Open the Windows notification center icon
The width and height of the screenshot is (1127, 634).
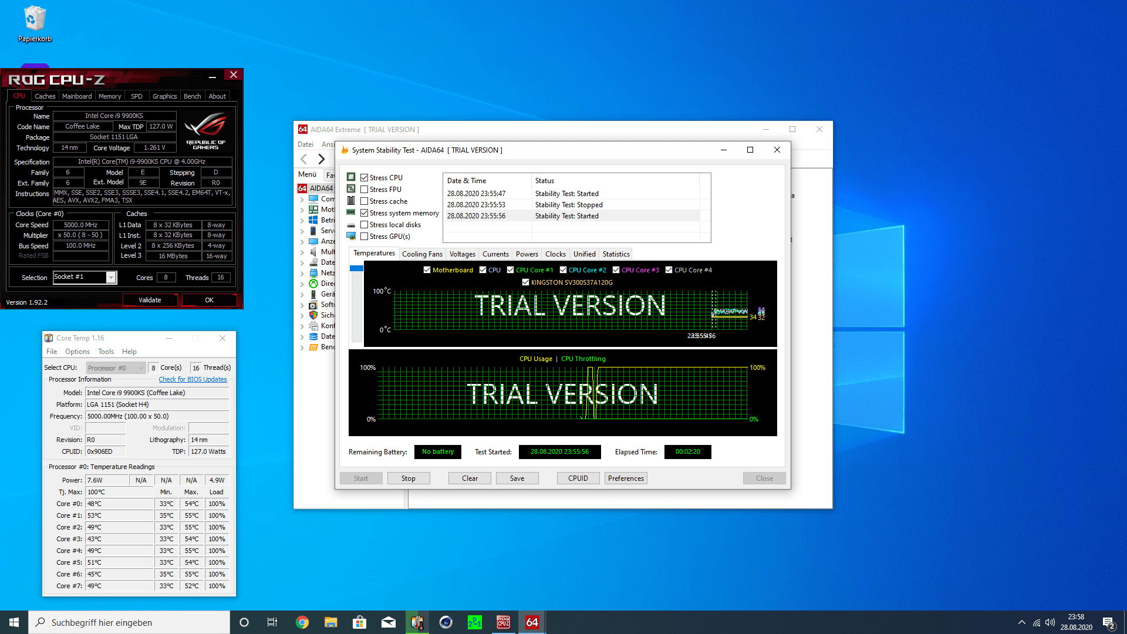[1108, 622]
